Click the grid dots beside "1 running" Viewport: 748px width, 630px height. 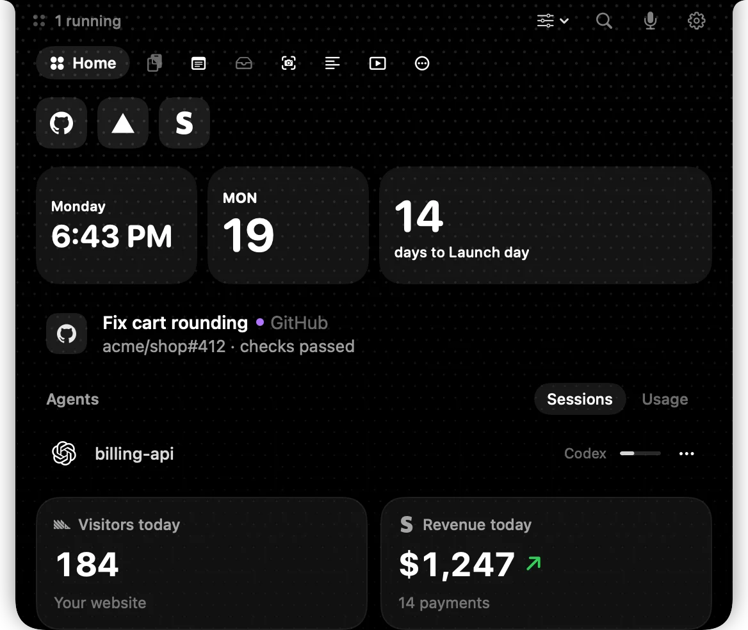pos(39,20)
